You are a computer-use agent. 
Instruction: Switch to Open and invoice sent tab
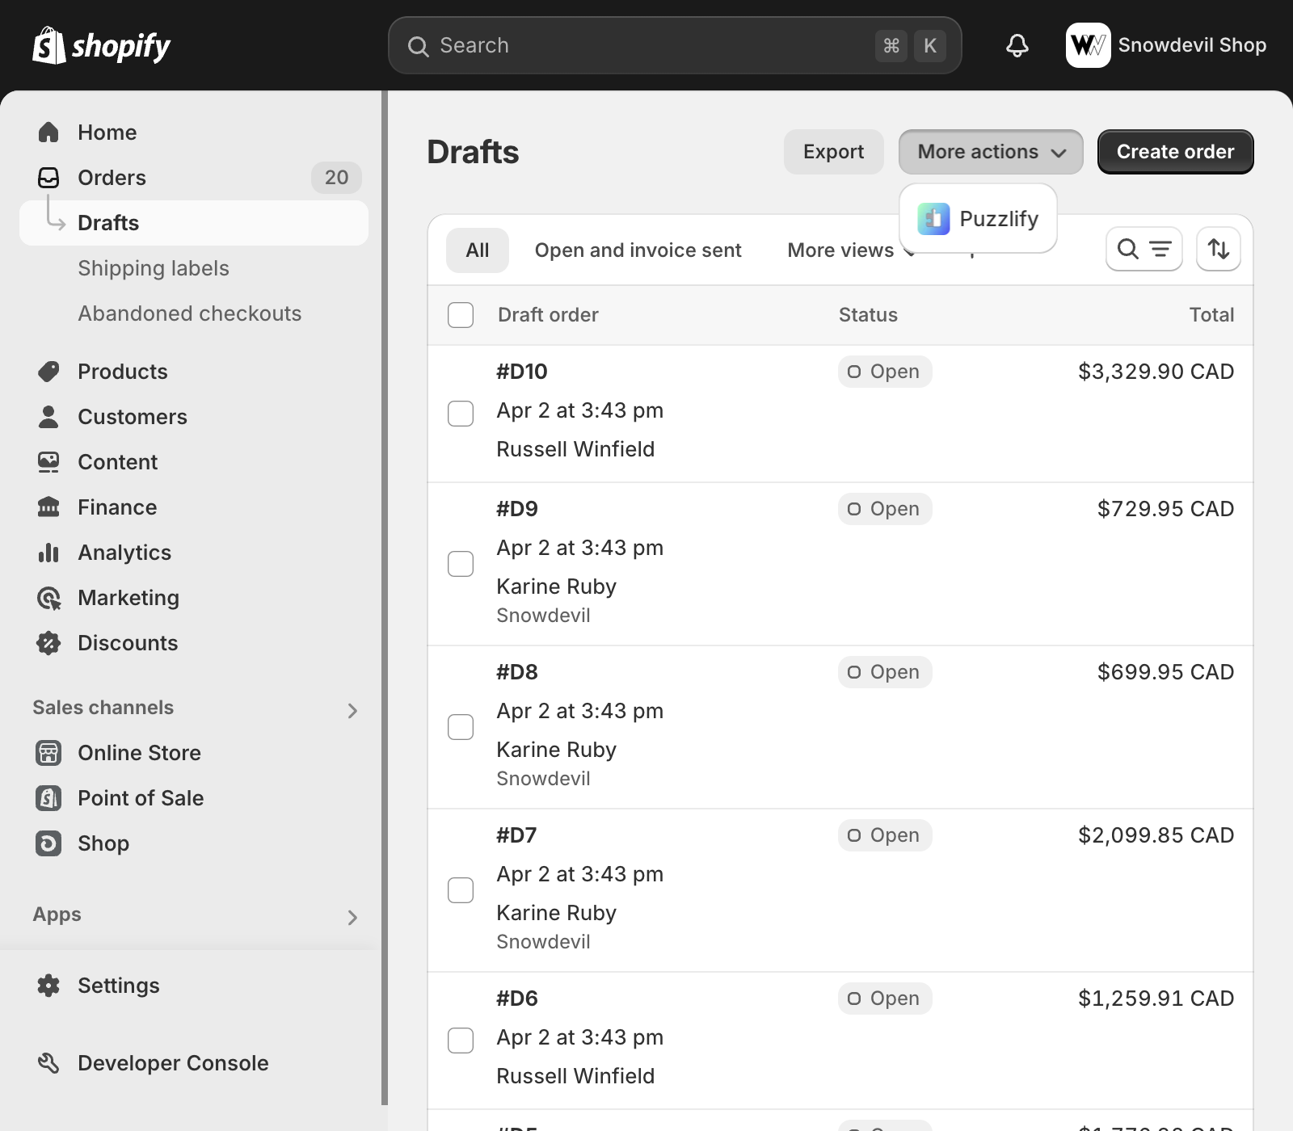point(638,250)
